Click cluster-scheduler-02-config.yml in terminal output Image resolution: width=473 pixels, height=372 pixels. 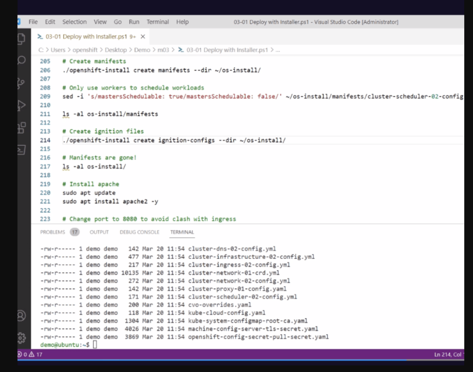coord(243,297)
